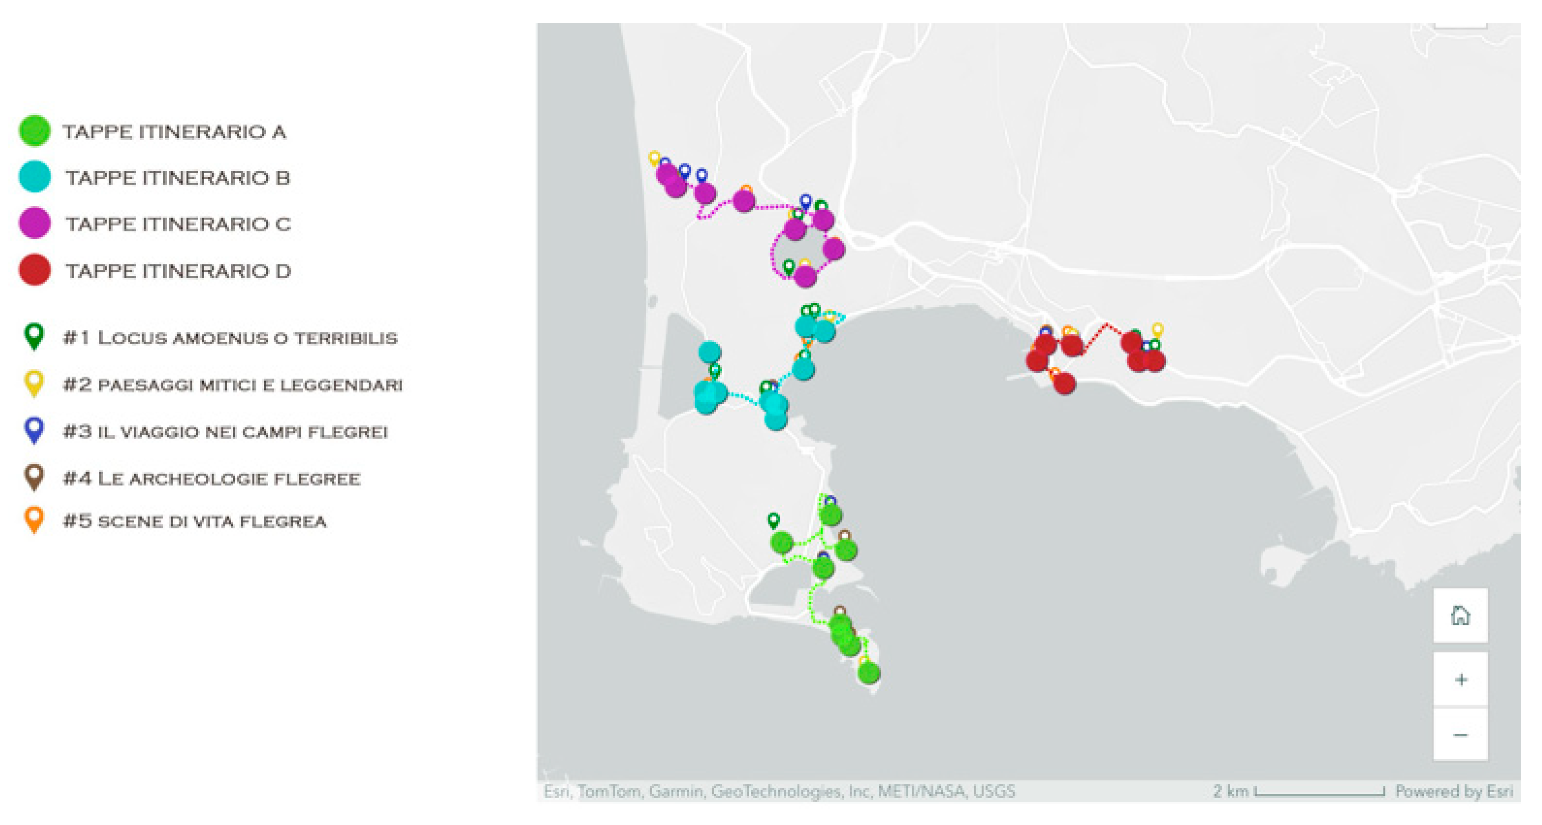
Task: Zoom out with the minus button
Action: point(1460,734)
